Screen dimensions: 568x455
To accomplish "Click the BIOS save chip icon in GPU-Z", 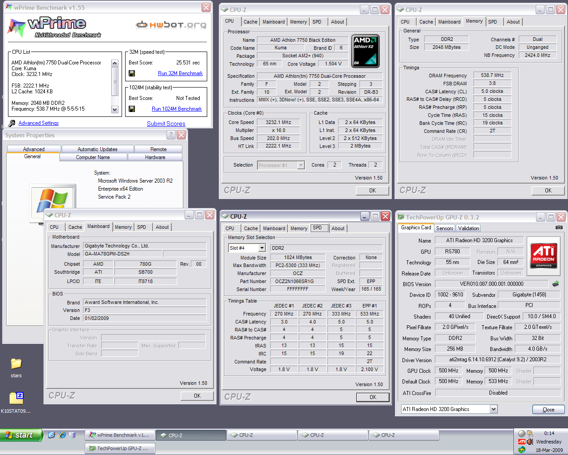I will [x=556, y=283].
